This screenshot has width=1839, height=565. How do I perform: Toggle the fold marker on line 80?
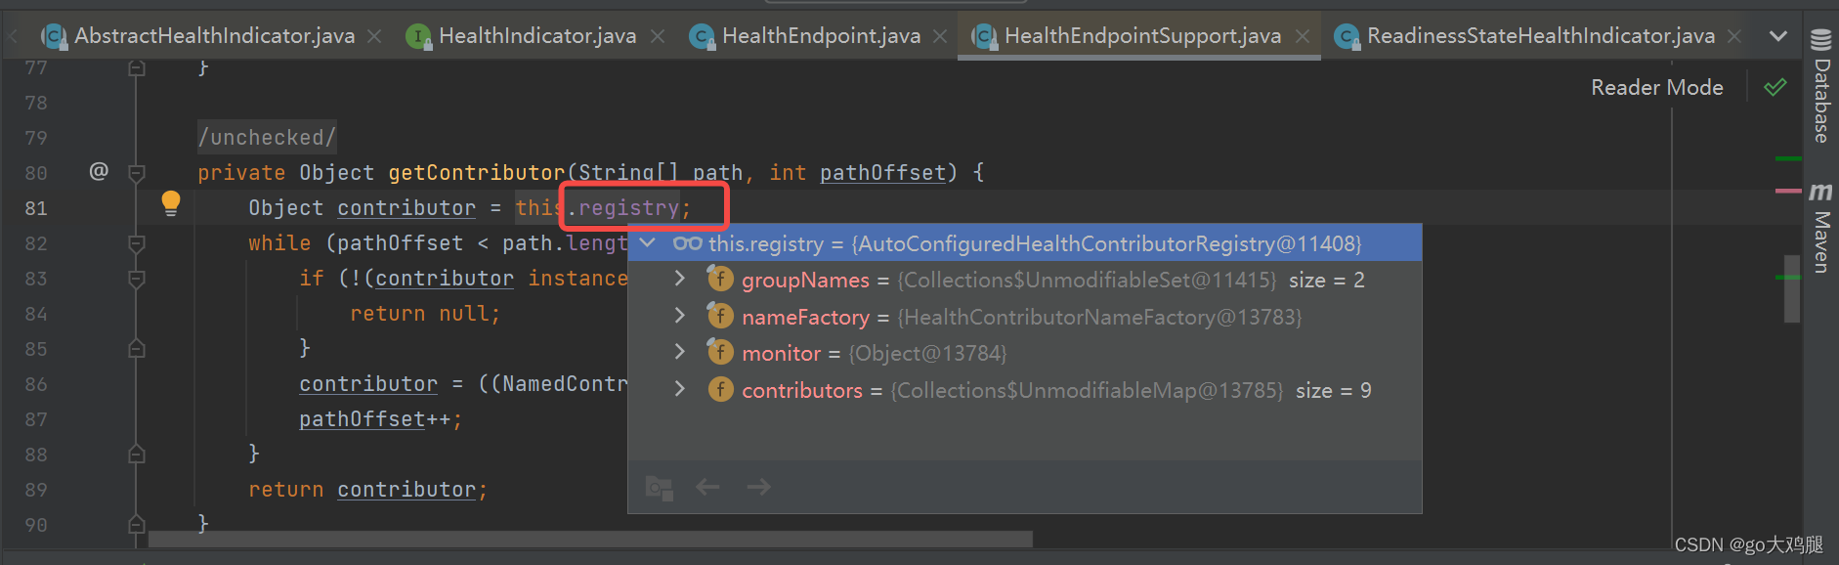(137, 173)
